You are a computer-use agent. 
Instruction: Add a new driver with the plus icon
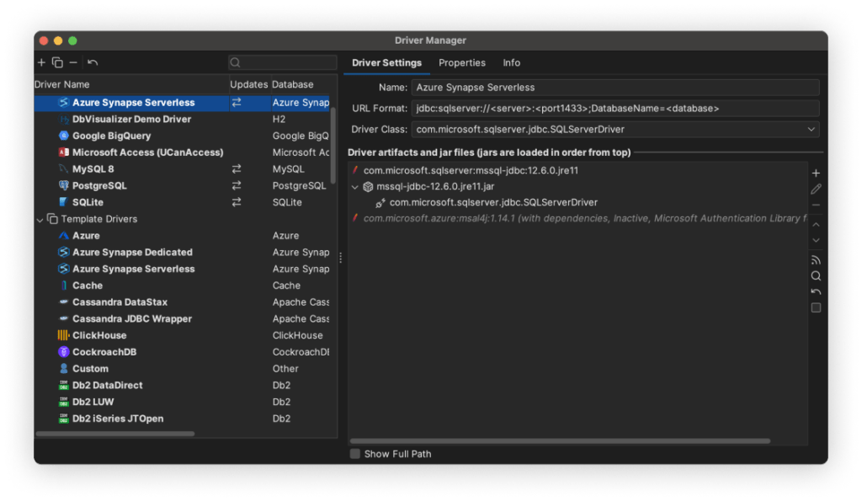[40, 62]
